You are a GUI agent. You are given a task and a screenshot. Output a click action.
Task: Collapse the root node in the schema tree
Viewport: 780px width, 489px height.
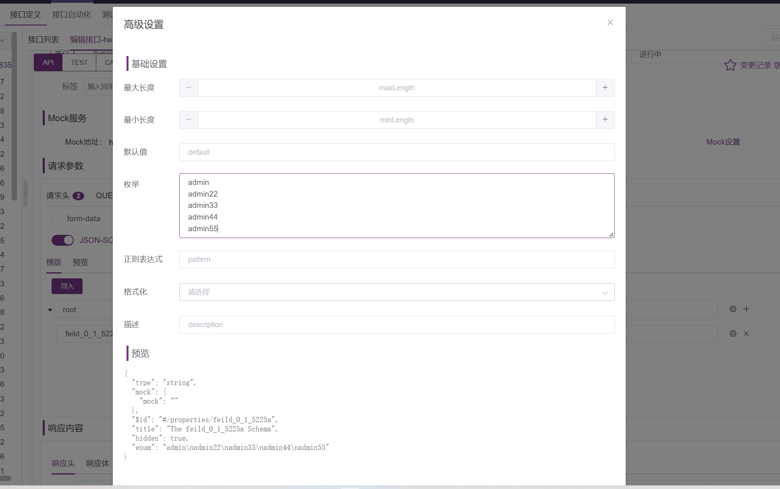pyautogui.click(x=50, y=309)
